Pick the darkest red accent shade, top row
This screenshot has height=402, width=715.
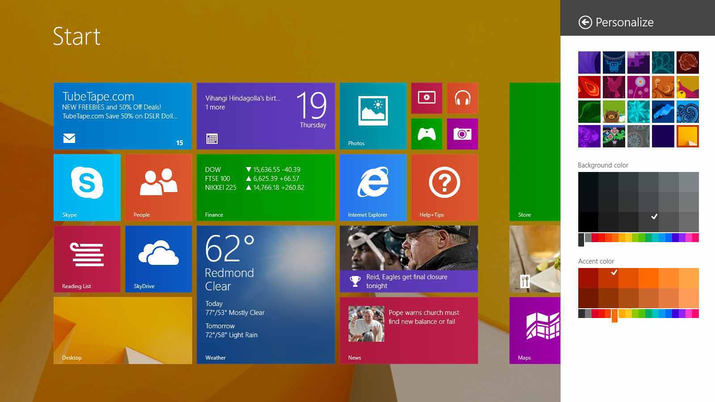coord(588,278)
